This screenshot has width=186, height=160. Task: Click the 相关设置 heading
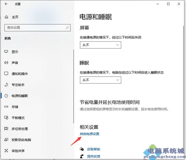tap(89, 127)
